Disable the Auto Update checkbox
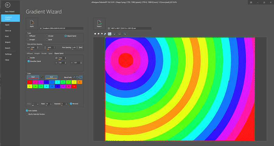This screenshot has height=146, width=274. pyautogui.click(x=27, y=111)
